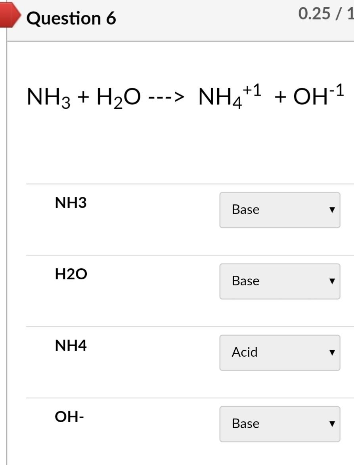Screen dimensions: 354x465
Task: Open the H2O classification dropdown
Action: coord(279,281)
